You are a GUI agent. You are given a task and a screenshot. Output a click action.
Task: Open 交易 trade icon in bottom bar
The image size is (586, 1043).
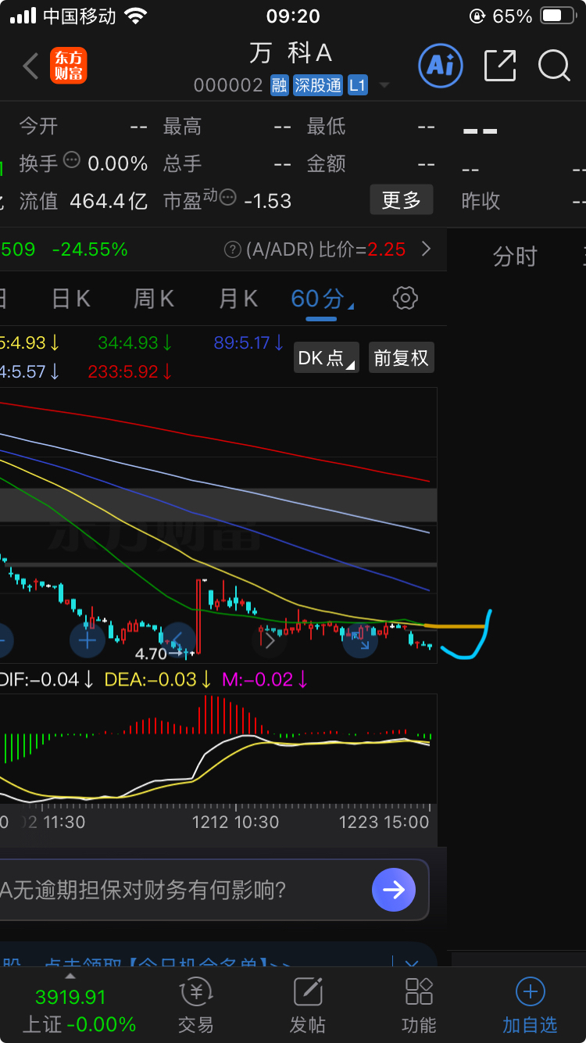(195, 1005)
